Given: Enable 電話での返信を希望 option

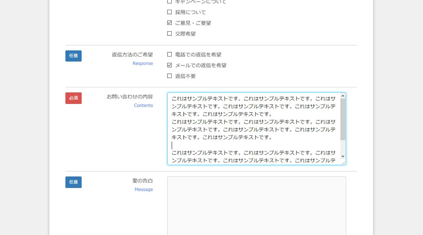Looking at the screenshot, I should tap(170, 54).
